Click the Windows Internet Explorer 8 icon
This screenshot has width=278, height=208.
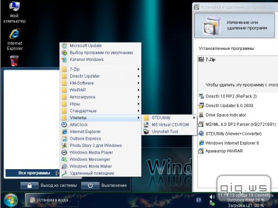click(x=201, y=143)
